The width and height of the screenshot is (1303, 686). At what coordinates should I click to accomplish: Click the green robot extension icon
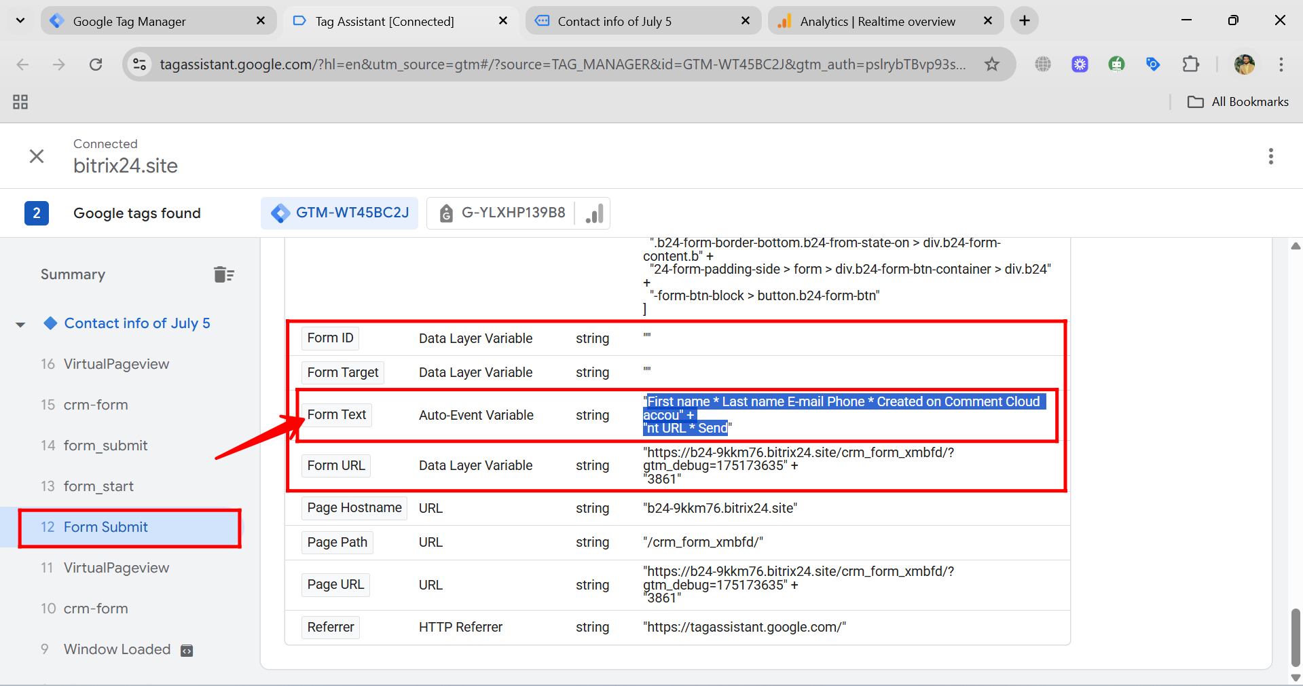coord(1116,65)
